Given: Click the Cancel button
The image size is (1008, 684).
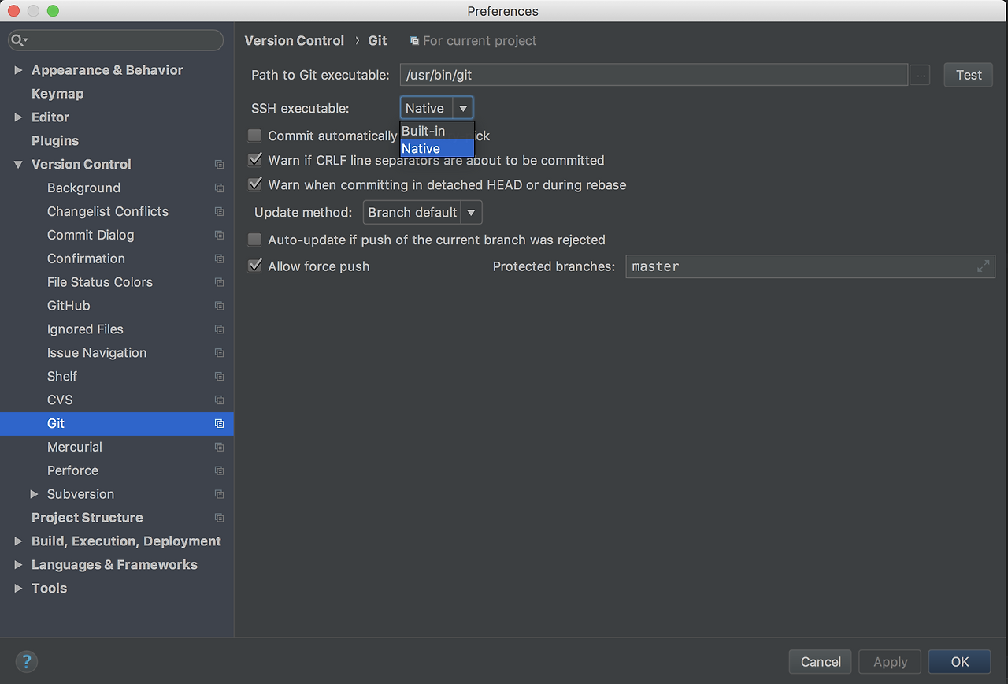Looking at the screenshot, I should (x=821, y=662).
